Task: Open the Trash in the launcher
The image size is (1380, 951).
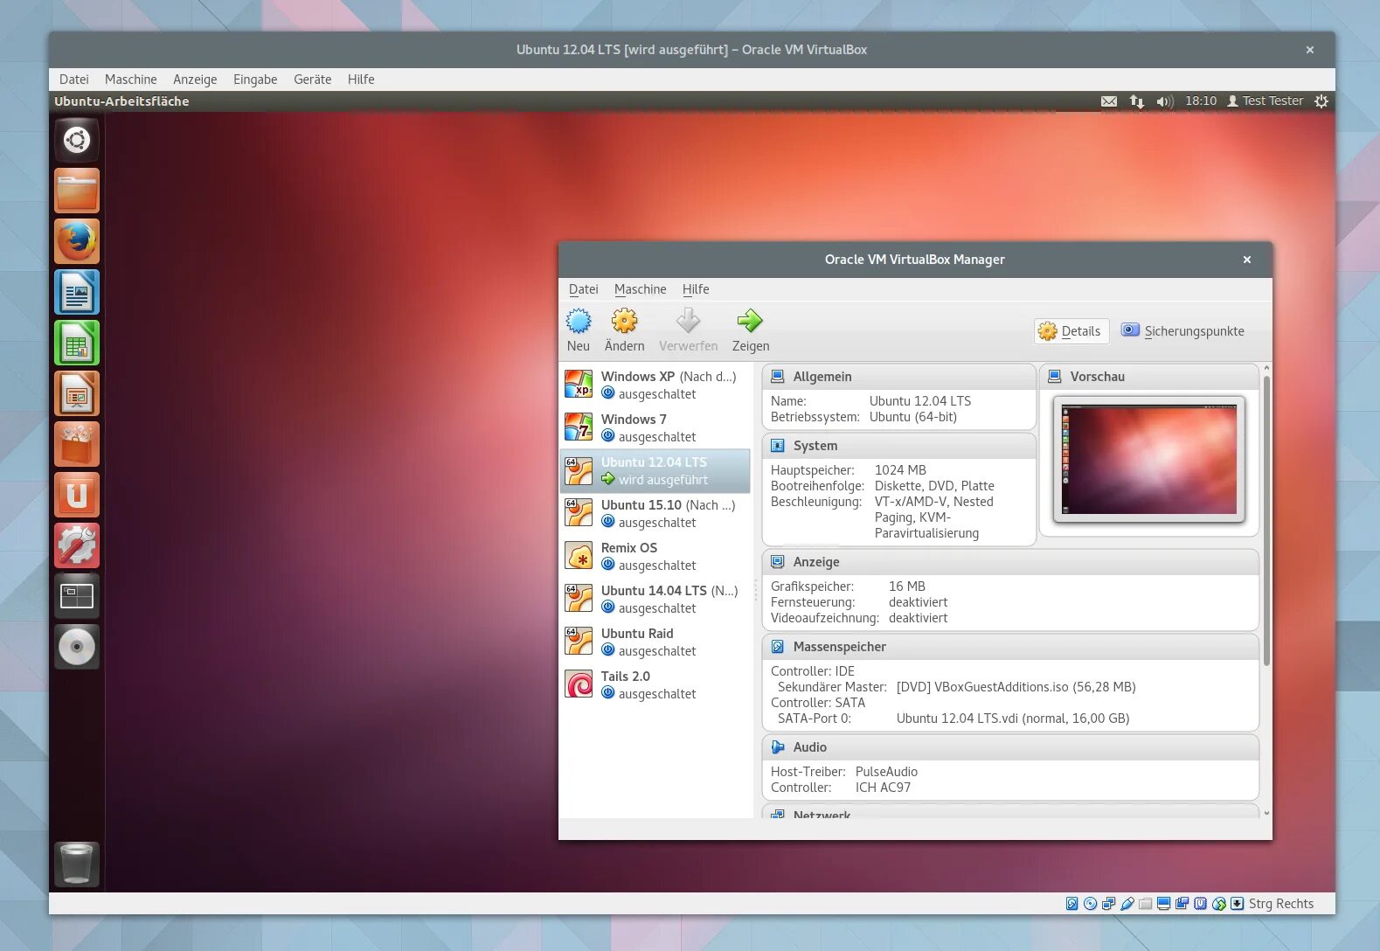Action: [x=77, y=864]
